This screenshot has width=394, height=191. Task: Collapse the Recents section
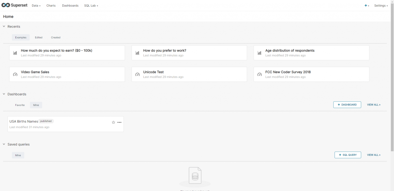pos(4,27)
